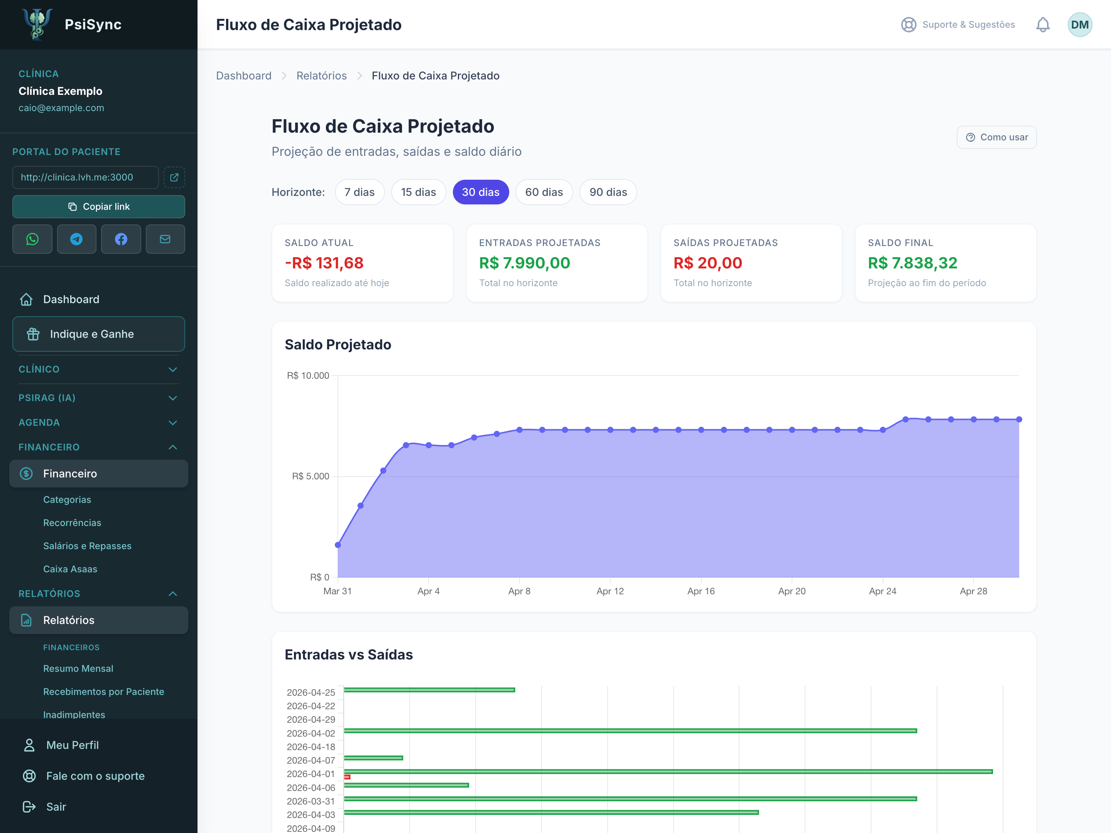
Task: Share portal link via email icon
Action: (x=165, y=239)
